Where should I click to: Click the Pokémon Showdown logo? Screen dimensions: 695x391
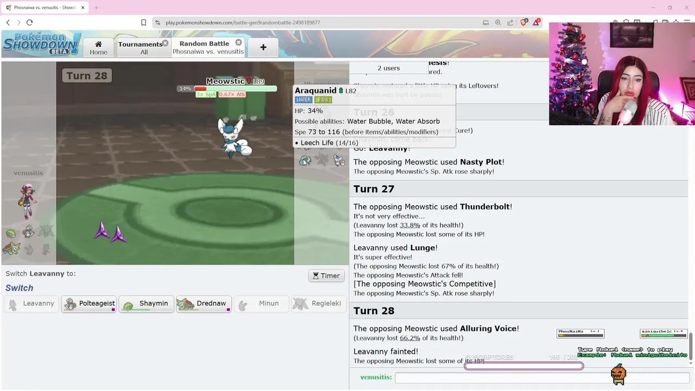(41, 43)
